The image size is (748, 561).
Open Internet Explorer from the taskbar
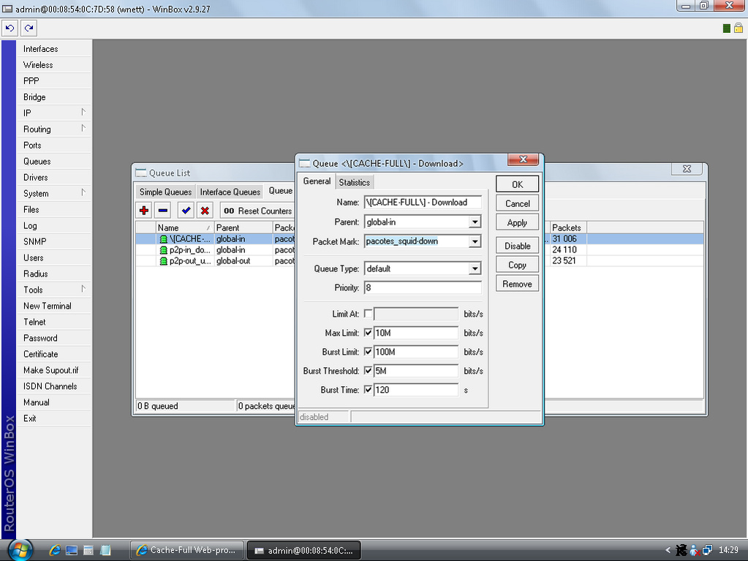tap(54, 549)
